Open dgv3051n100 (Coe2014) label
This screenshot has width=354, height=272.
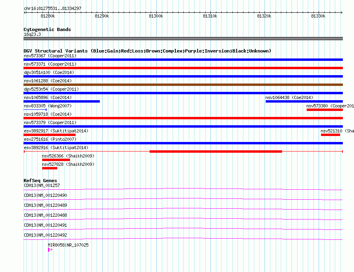(x=49, y=72)
